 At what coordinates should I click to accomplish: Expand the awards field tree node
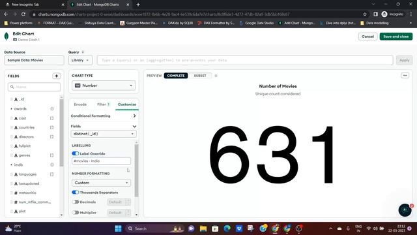(11, 109)
